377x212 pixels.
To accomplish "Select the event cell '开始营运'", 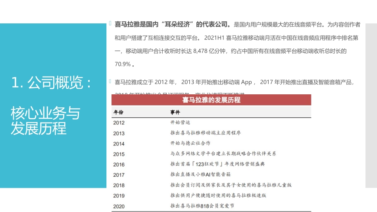I will tap(180, 122).
